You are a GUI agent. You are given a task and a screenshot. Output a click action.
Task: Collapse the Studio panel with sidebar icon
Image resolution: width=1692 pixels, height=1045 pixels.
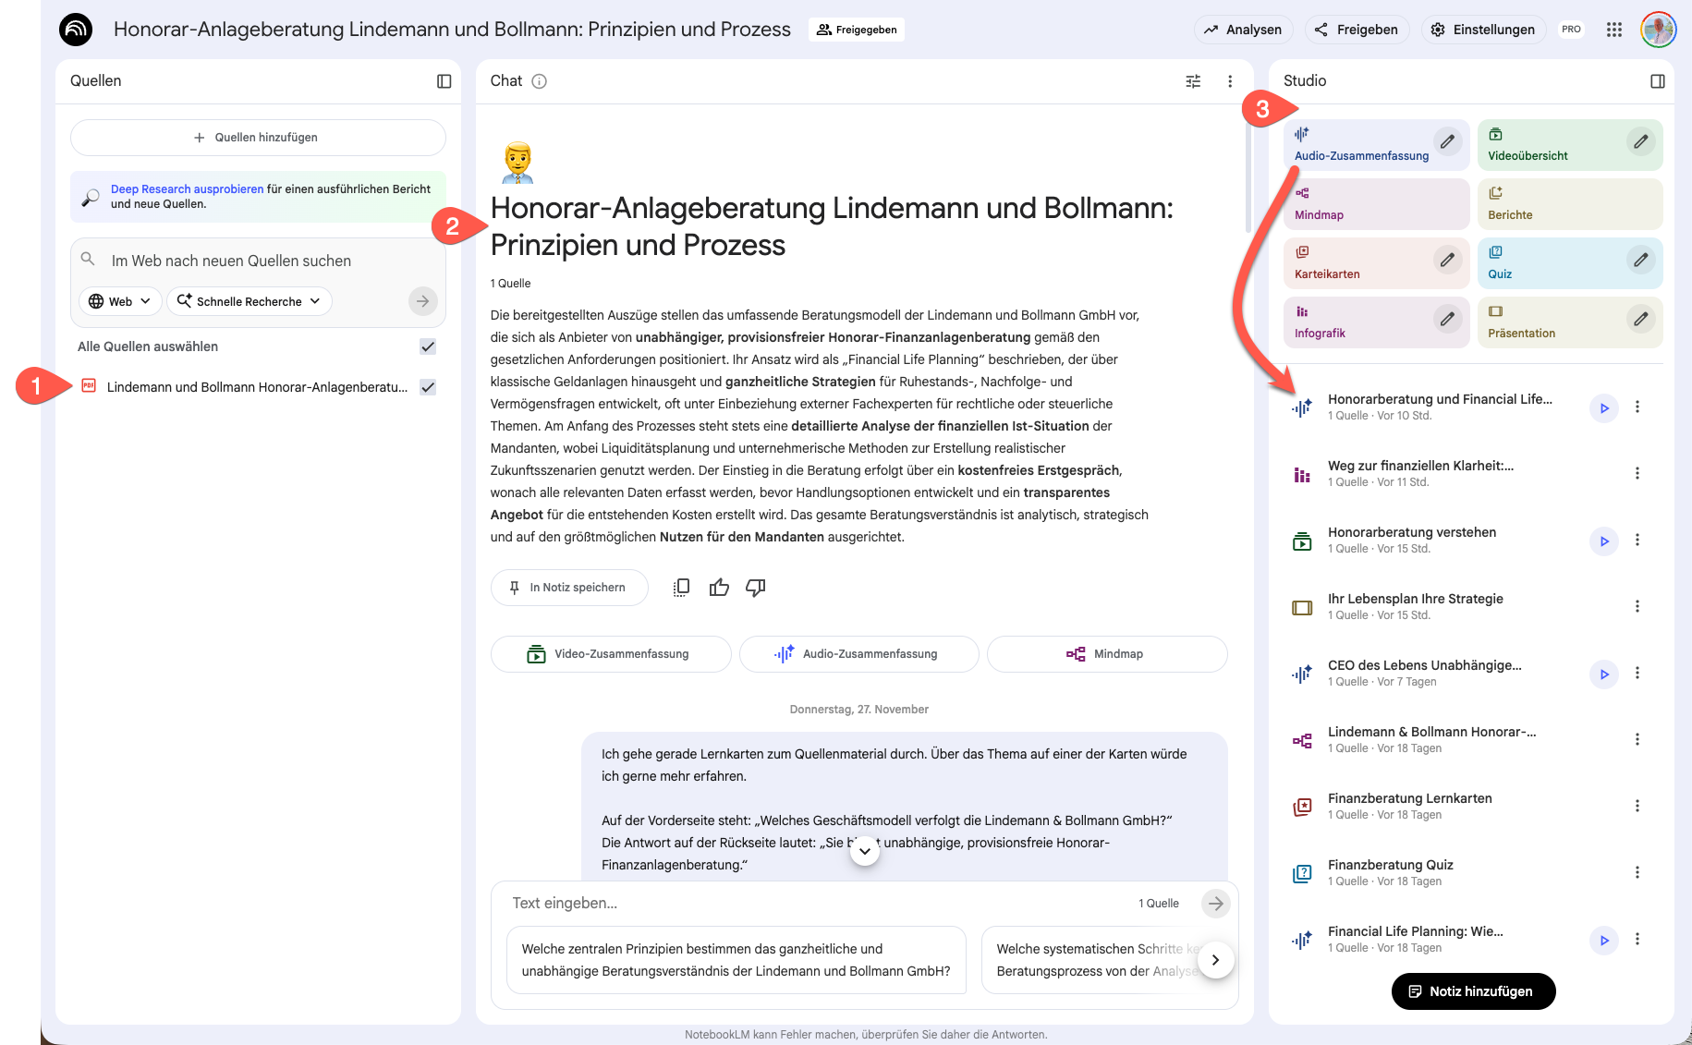[x=1657, y=81]
